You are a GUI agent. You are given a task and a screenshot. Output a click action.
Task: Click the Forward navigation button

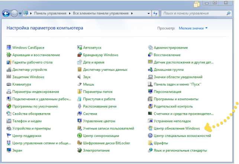pyautogui.click(x=14, y=13)
